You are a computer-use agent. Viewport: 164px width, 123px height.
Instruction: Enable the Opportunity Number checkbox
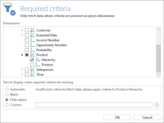[27, 45]
